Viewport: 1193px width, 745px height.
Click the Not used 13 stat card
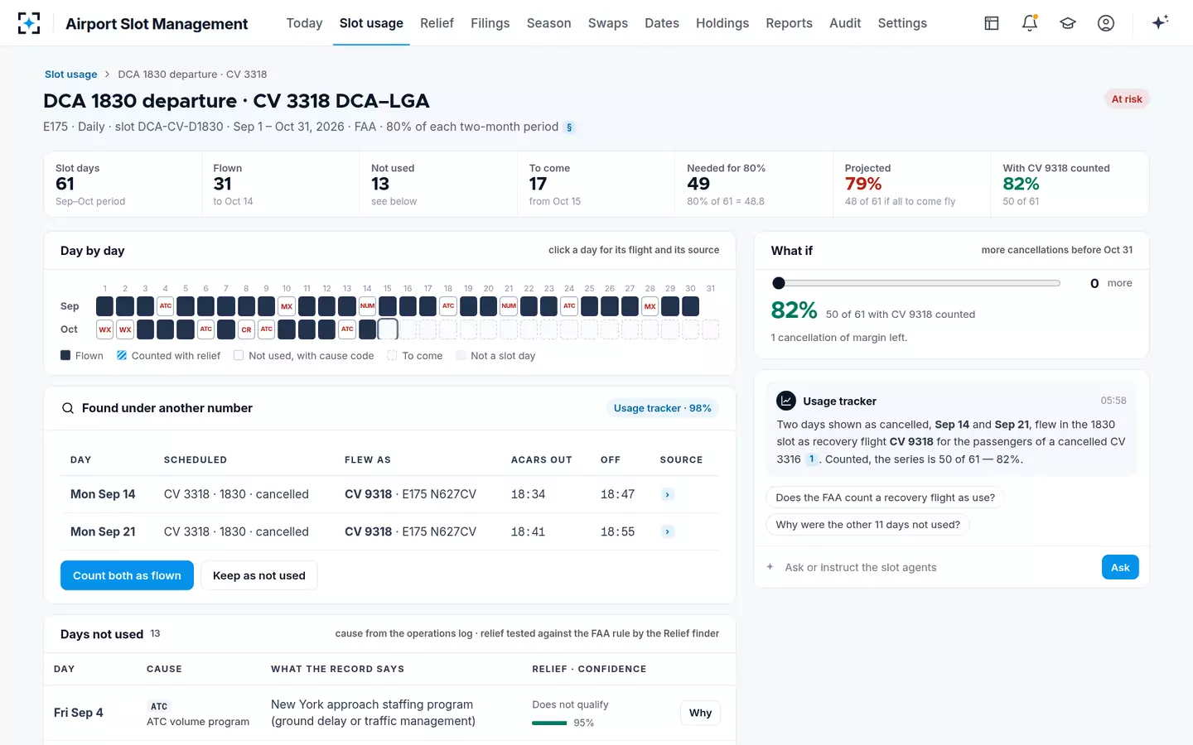pos(438,184)
